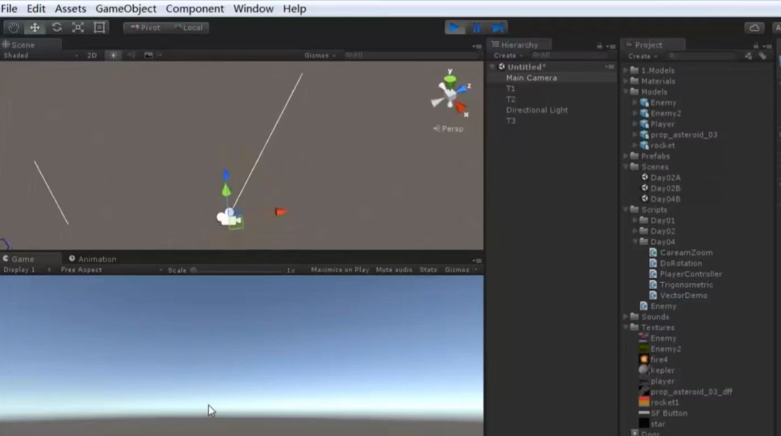Open the Cloud services button
This screenshot has width=781, height=436.
tap(754, 28)
